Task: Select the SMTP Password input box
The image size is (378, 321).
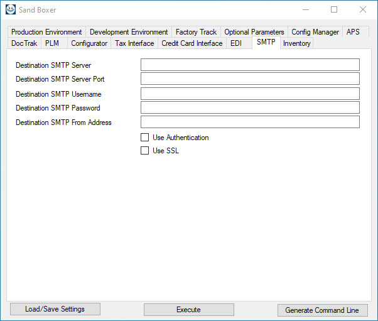Action: point(250,107)
